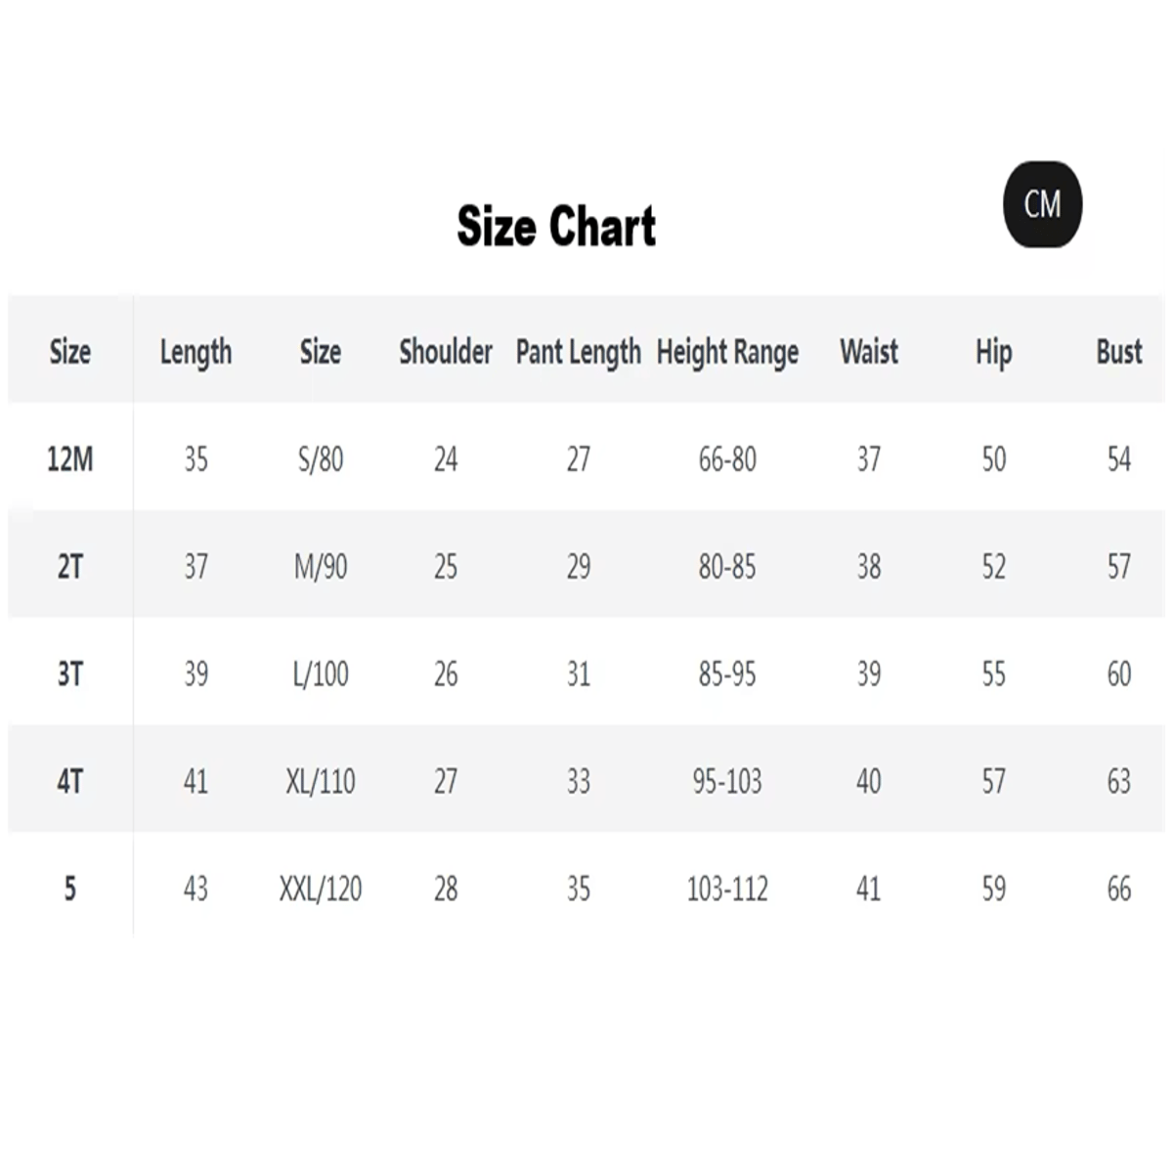The image size is (1173, 1173).
Task: Click the Hip column header
Action: pyautogui.click(x=993, y=352)
